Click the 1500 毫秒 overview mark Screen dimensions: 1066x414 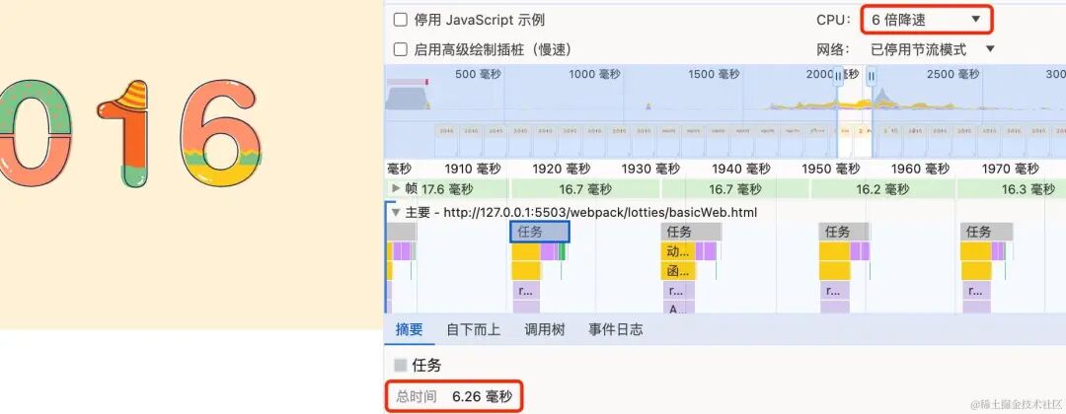pyautogui.click(x=714, y=75)
